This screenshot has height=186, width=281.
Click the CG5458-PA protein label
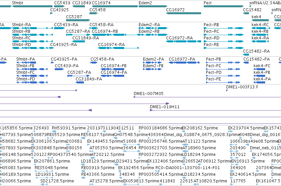pos(102,59)
